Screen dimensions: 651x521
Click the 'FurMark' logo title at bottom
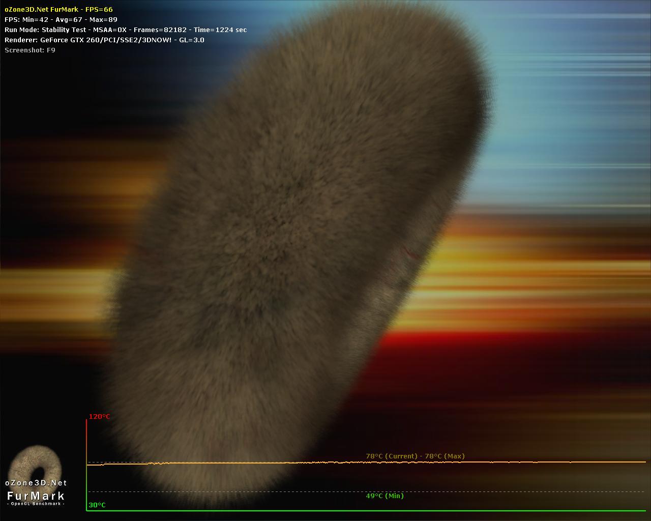[36, 496]
